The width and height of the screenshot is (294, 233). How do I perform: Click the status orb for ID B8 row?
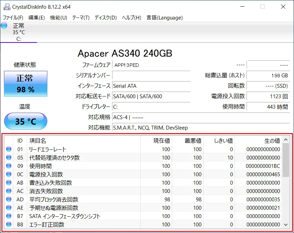[x=9, y=224]
